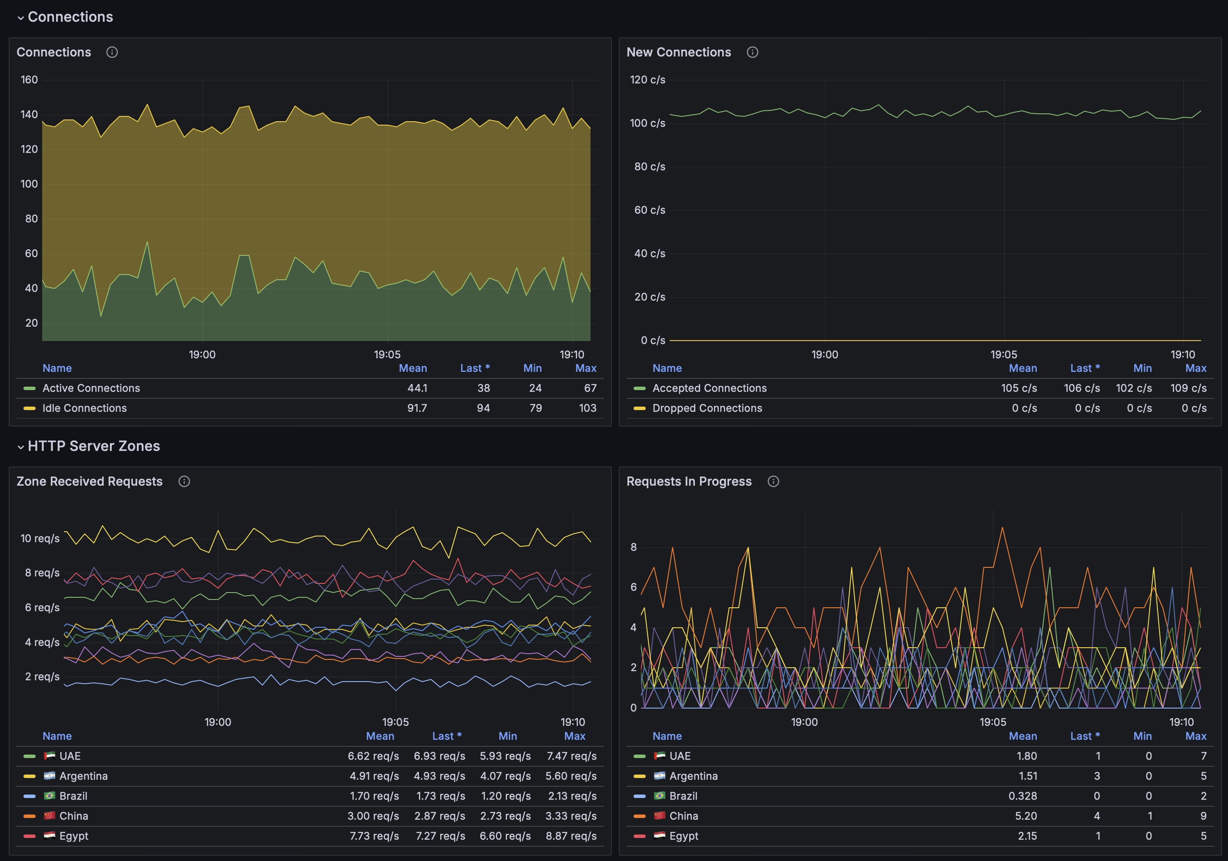Sort Connections legend by Mean column
Screen dimensions: 1228x861
click(412, 368)
